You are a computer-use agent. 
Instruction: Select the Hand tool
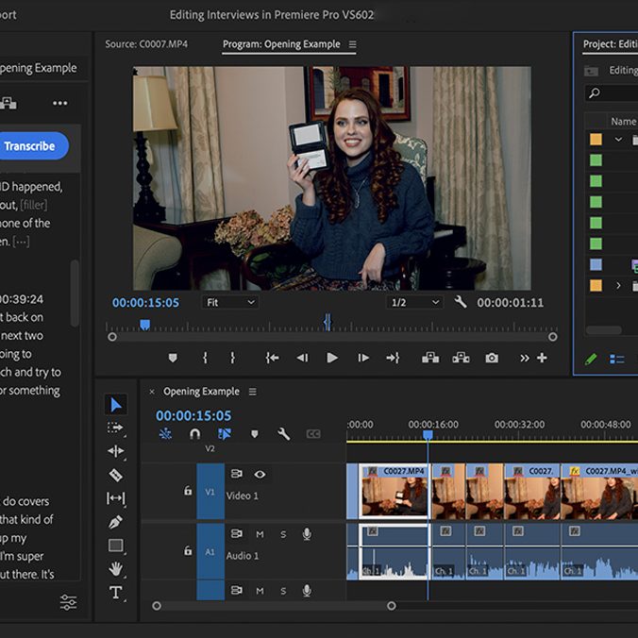(x=115, y=569)
